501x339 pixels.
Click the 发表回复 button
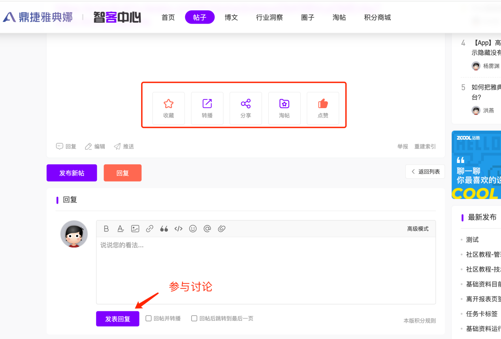point(118,319)
